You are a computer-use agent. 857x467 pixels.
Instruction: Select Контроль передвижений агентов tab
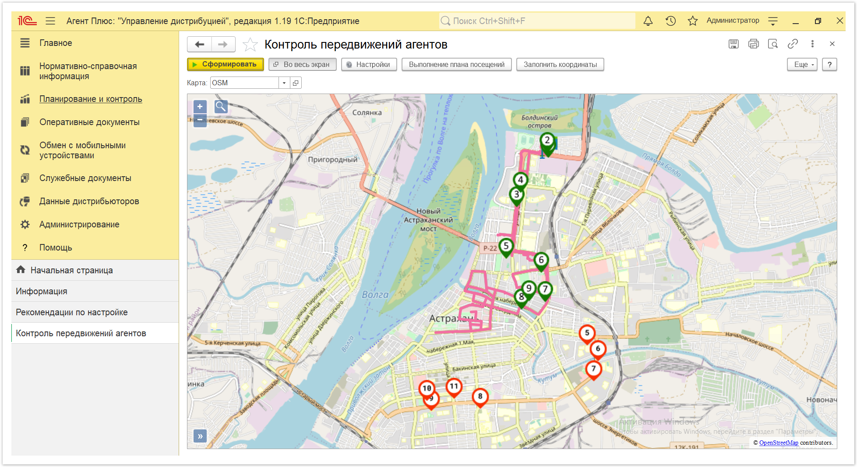tap(95, 333)
